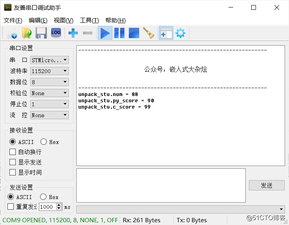The height and width of the screenshot is (225, 289).
Task: Expand the 流控 None dropdown
Action: tap(50, 115)
